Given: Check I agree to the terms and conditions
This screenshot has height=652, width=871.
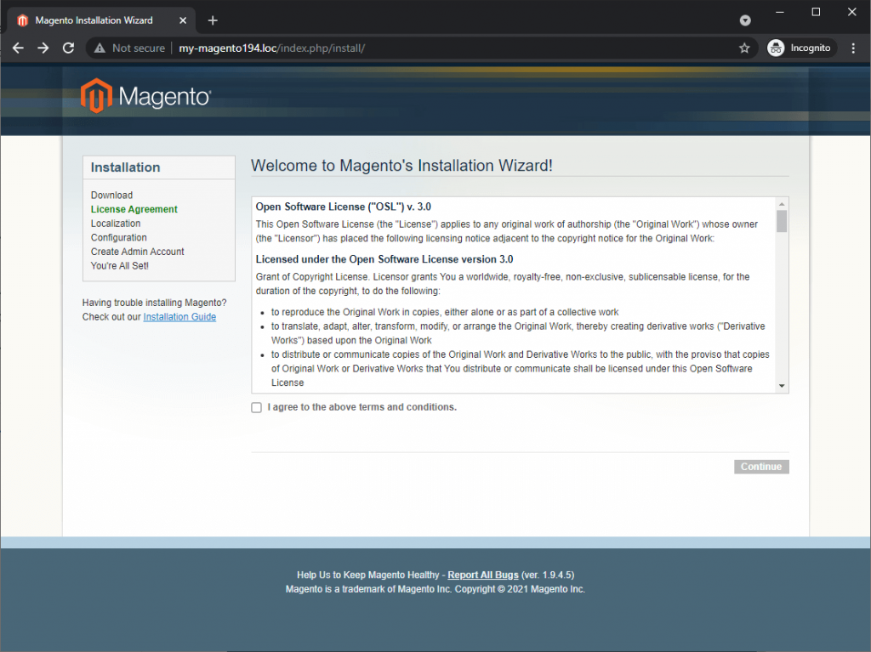Looking at the screenshot, I should pyautogui.click(x=256, y=407).
